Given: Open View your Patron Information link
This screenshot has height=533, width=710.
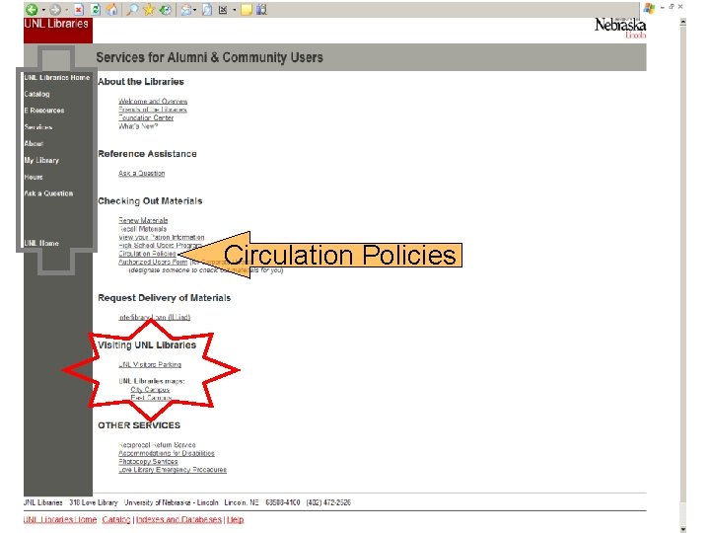Looking at the screenshot, I should (162, 237).
